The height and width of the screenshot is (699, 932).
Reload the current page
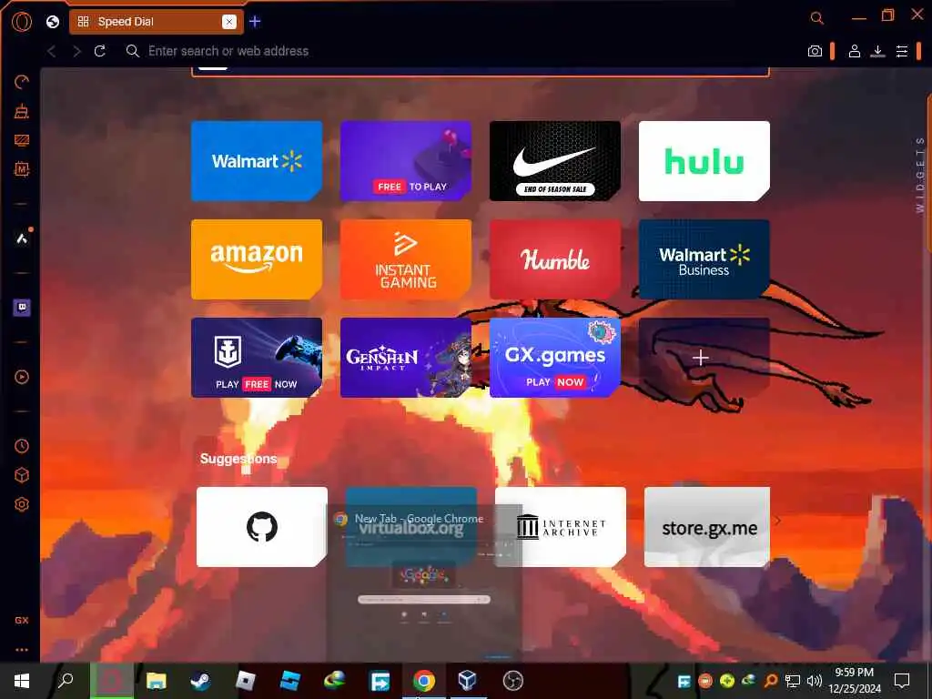point(100,51)
